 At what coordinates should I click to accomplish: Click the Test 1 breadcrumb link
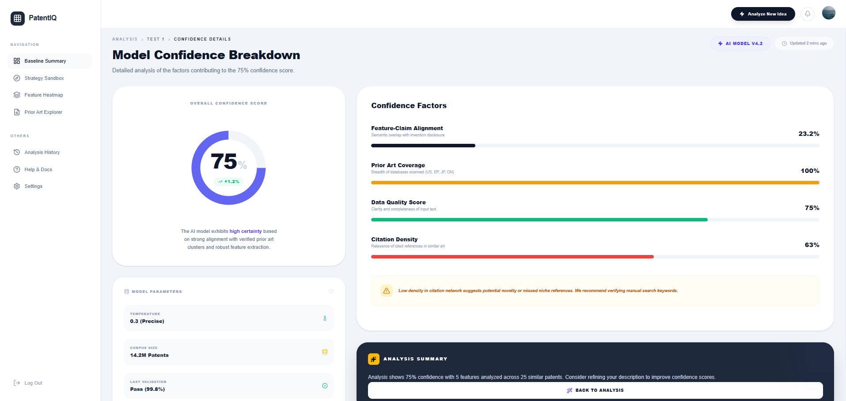pos(156,39)
